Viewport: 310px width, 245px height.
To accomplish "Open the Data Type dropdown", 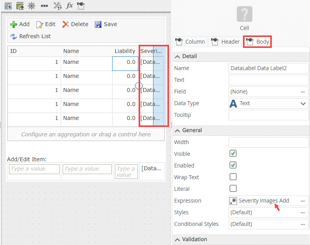I will click(x=303, y=104).
